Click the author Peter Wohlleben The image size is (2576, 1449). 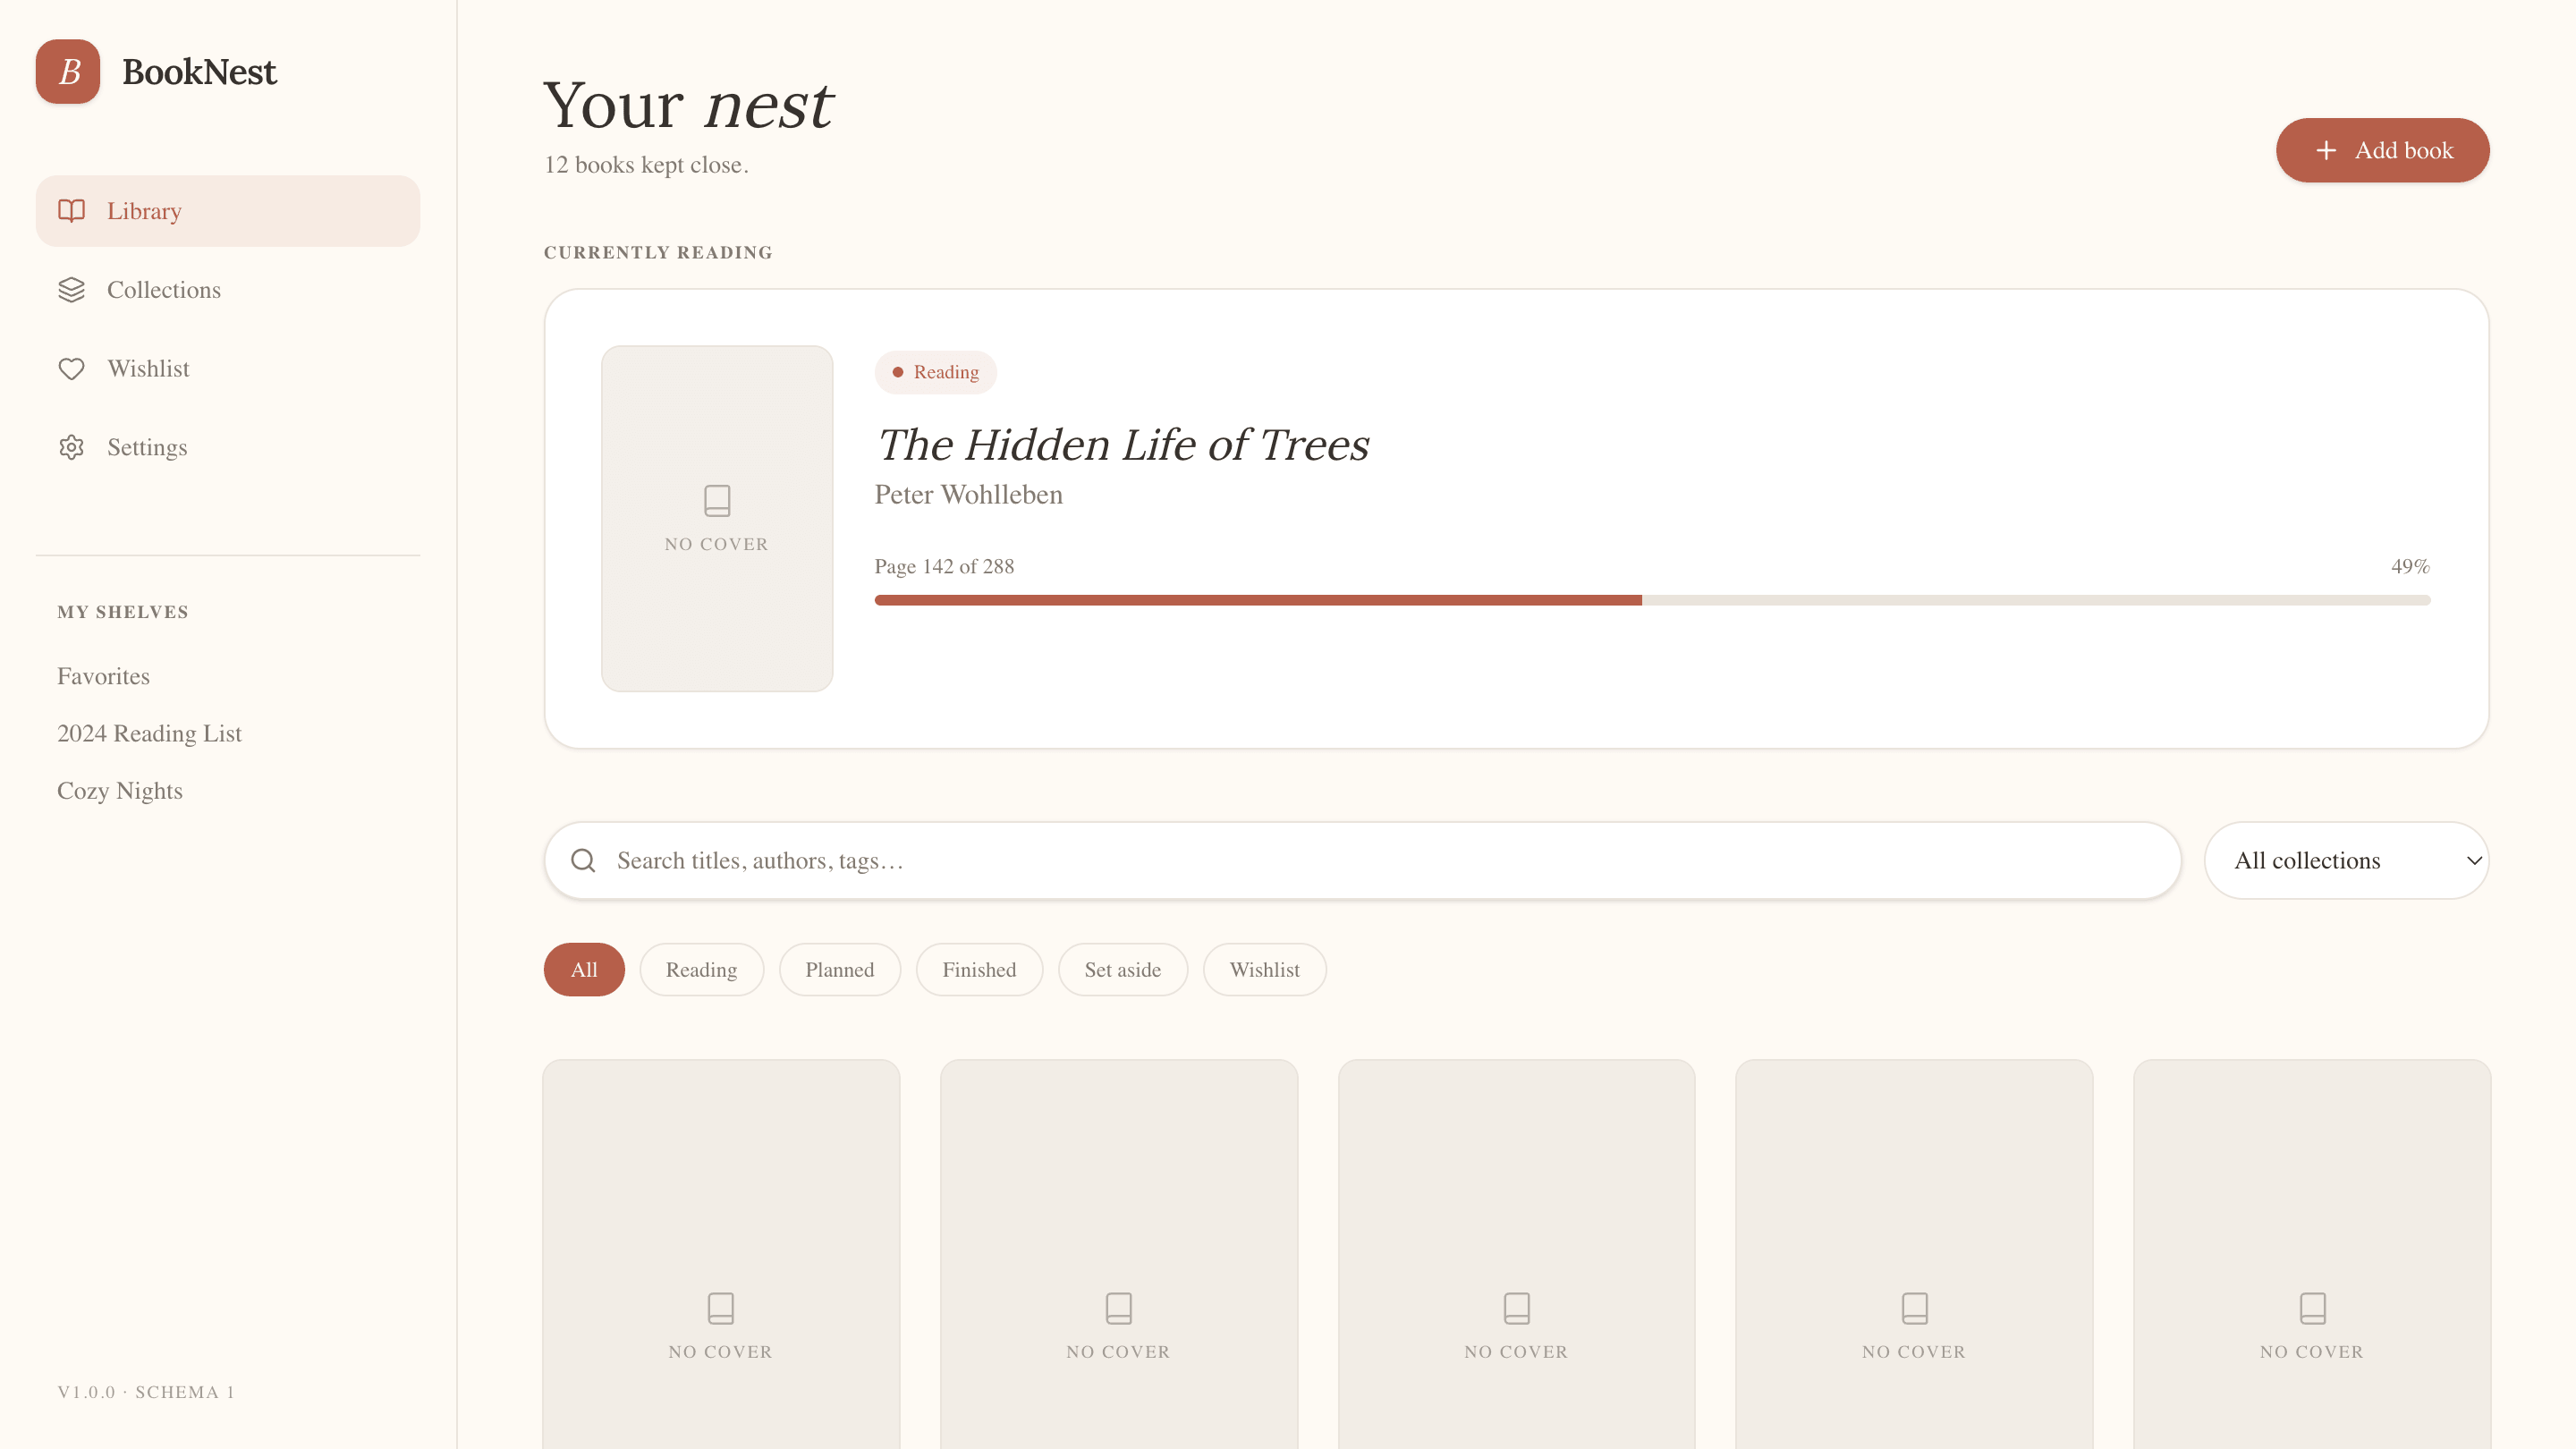point(968,495)
